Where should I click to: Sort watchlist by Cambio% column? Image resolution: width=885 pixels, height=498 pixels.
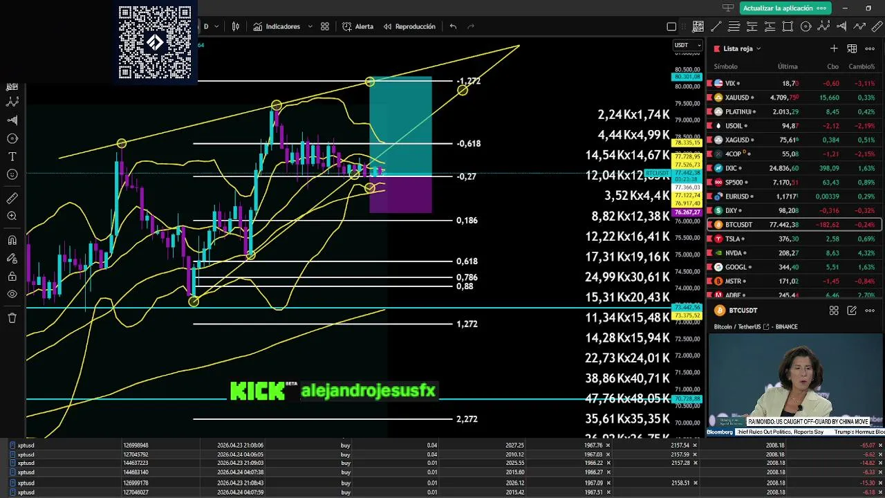861,66
